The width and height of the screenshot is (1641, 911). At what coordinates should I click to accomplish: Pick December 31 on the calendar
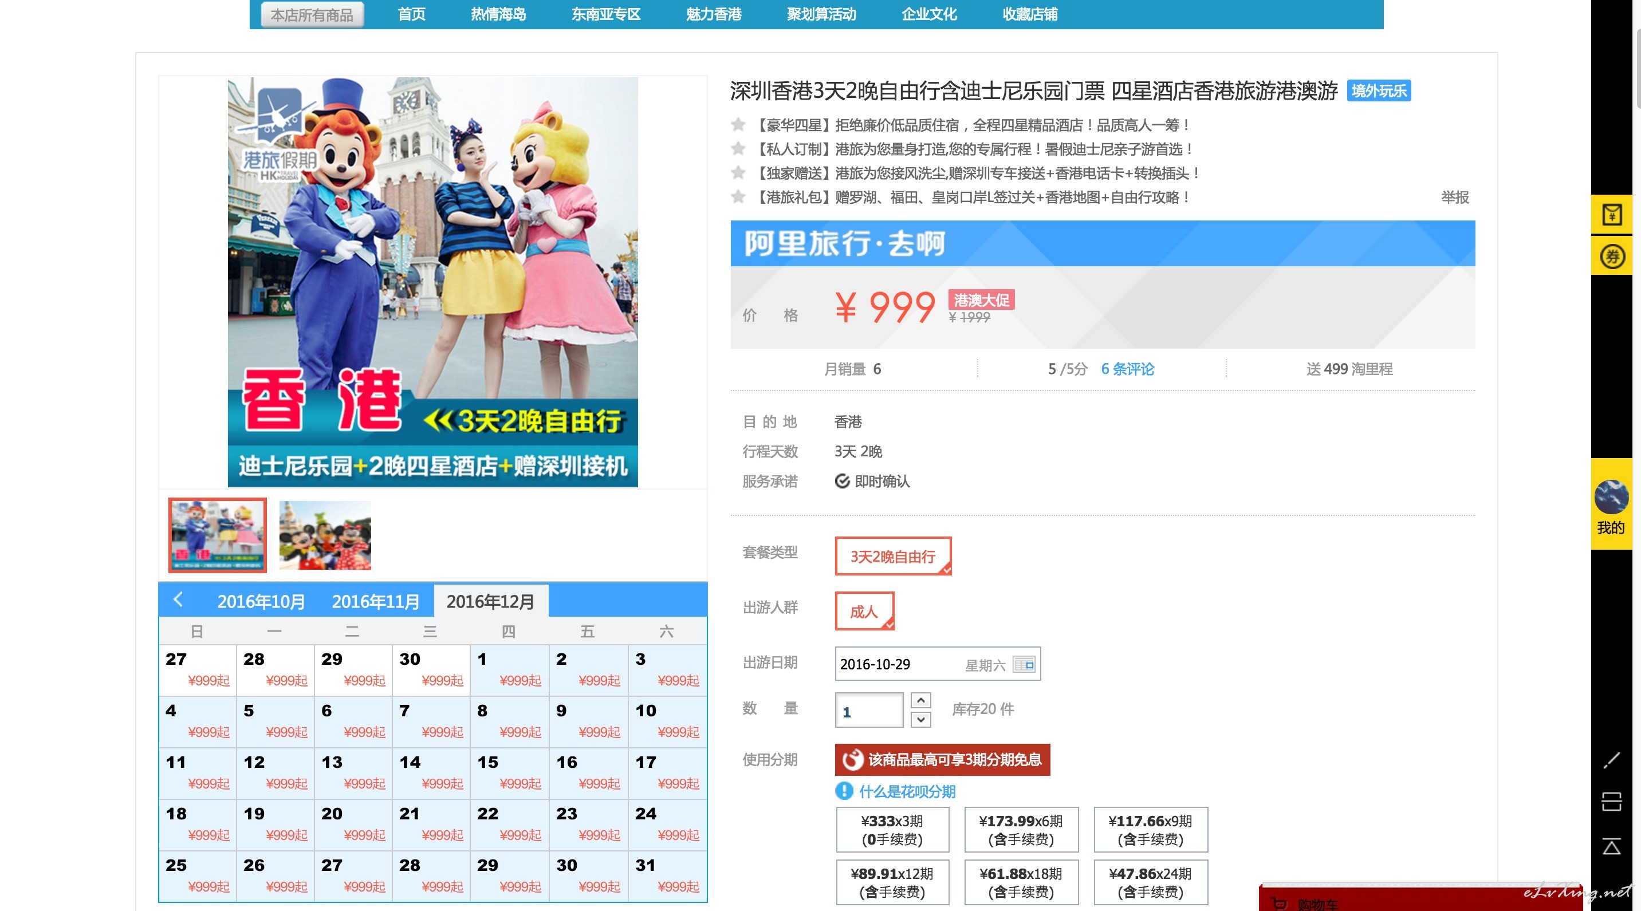point(667,877)
